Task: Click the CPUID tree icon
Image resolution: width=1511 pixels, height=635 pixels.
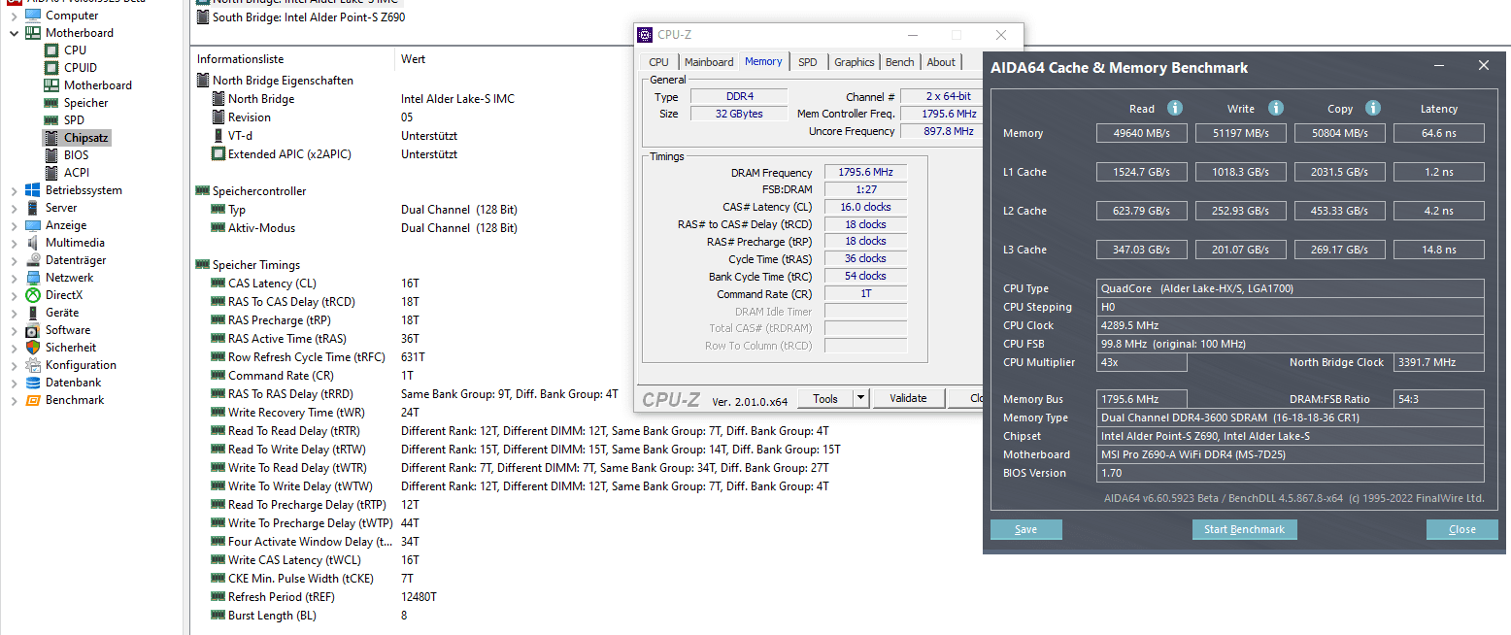Action: pos(51,68)
